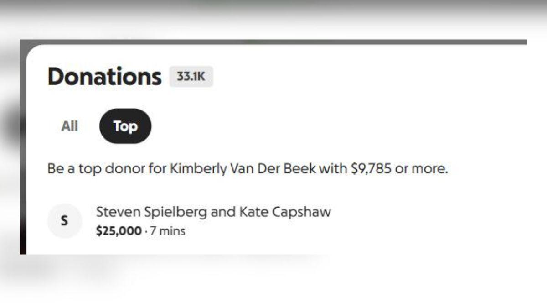Click the dark pill around the Top label

[x=125, y=126]
